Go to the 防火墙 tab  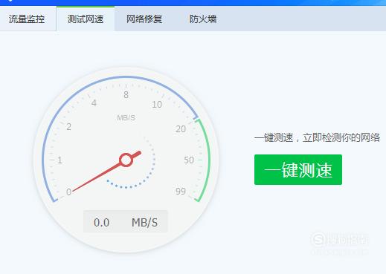pos(203,19)
